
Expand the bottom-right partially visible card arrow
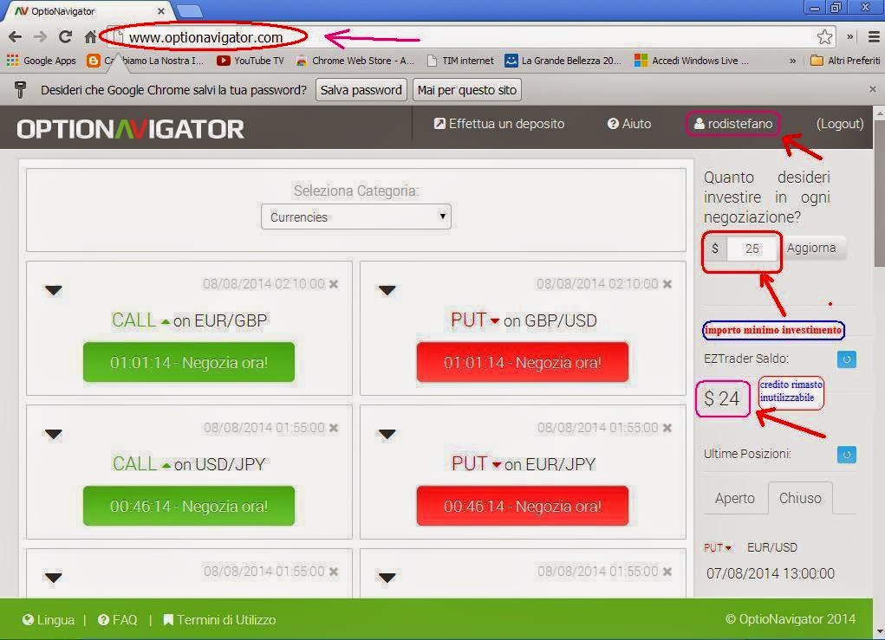(x=387, y=578)
